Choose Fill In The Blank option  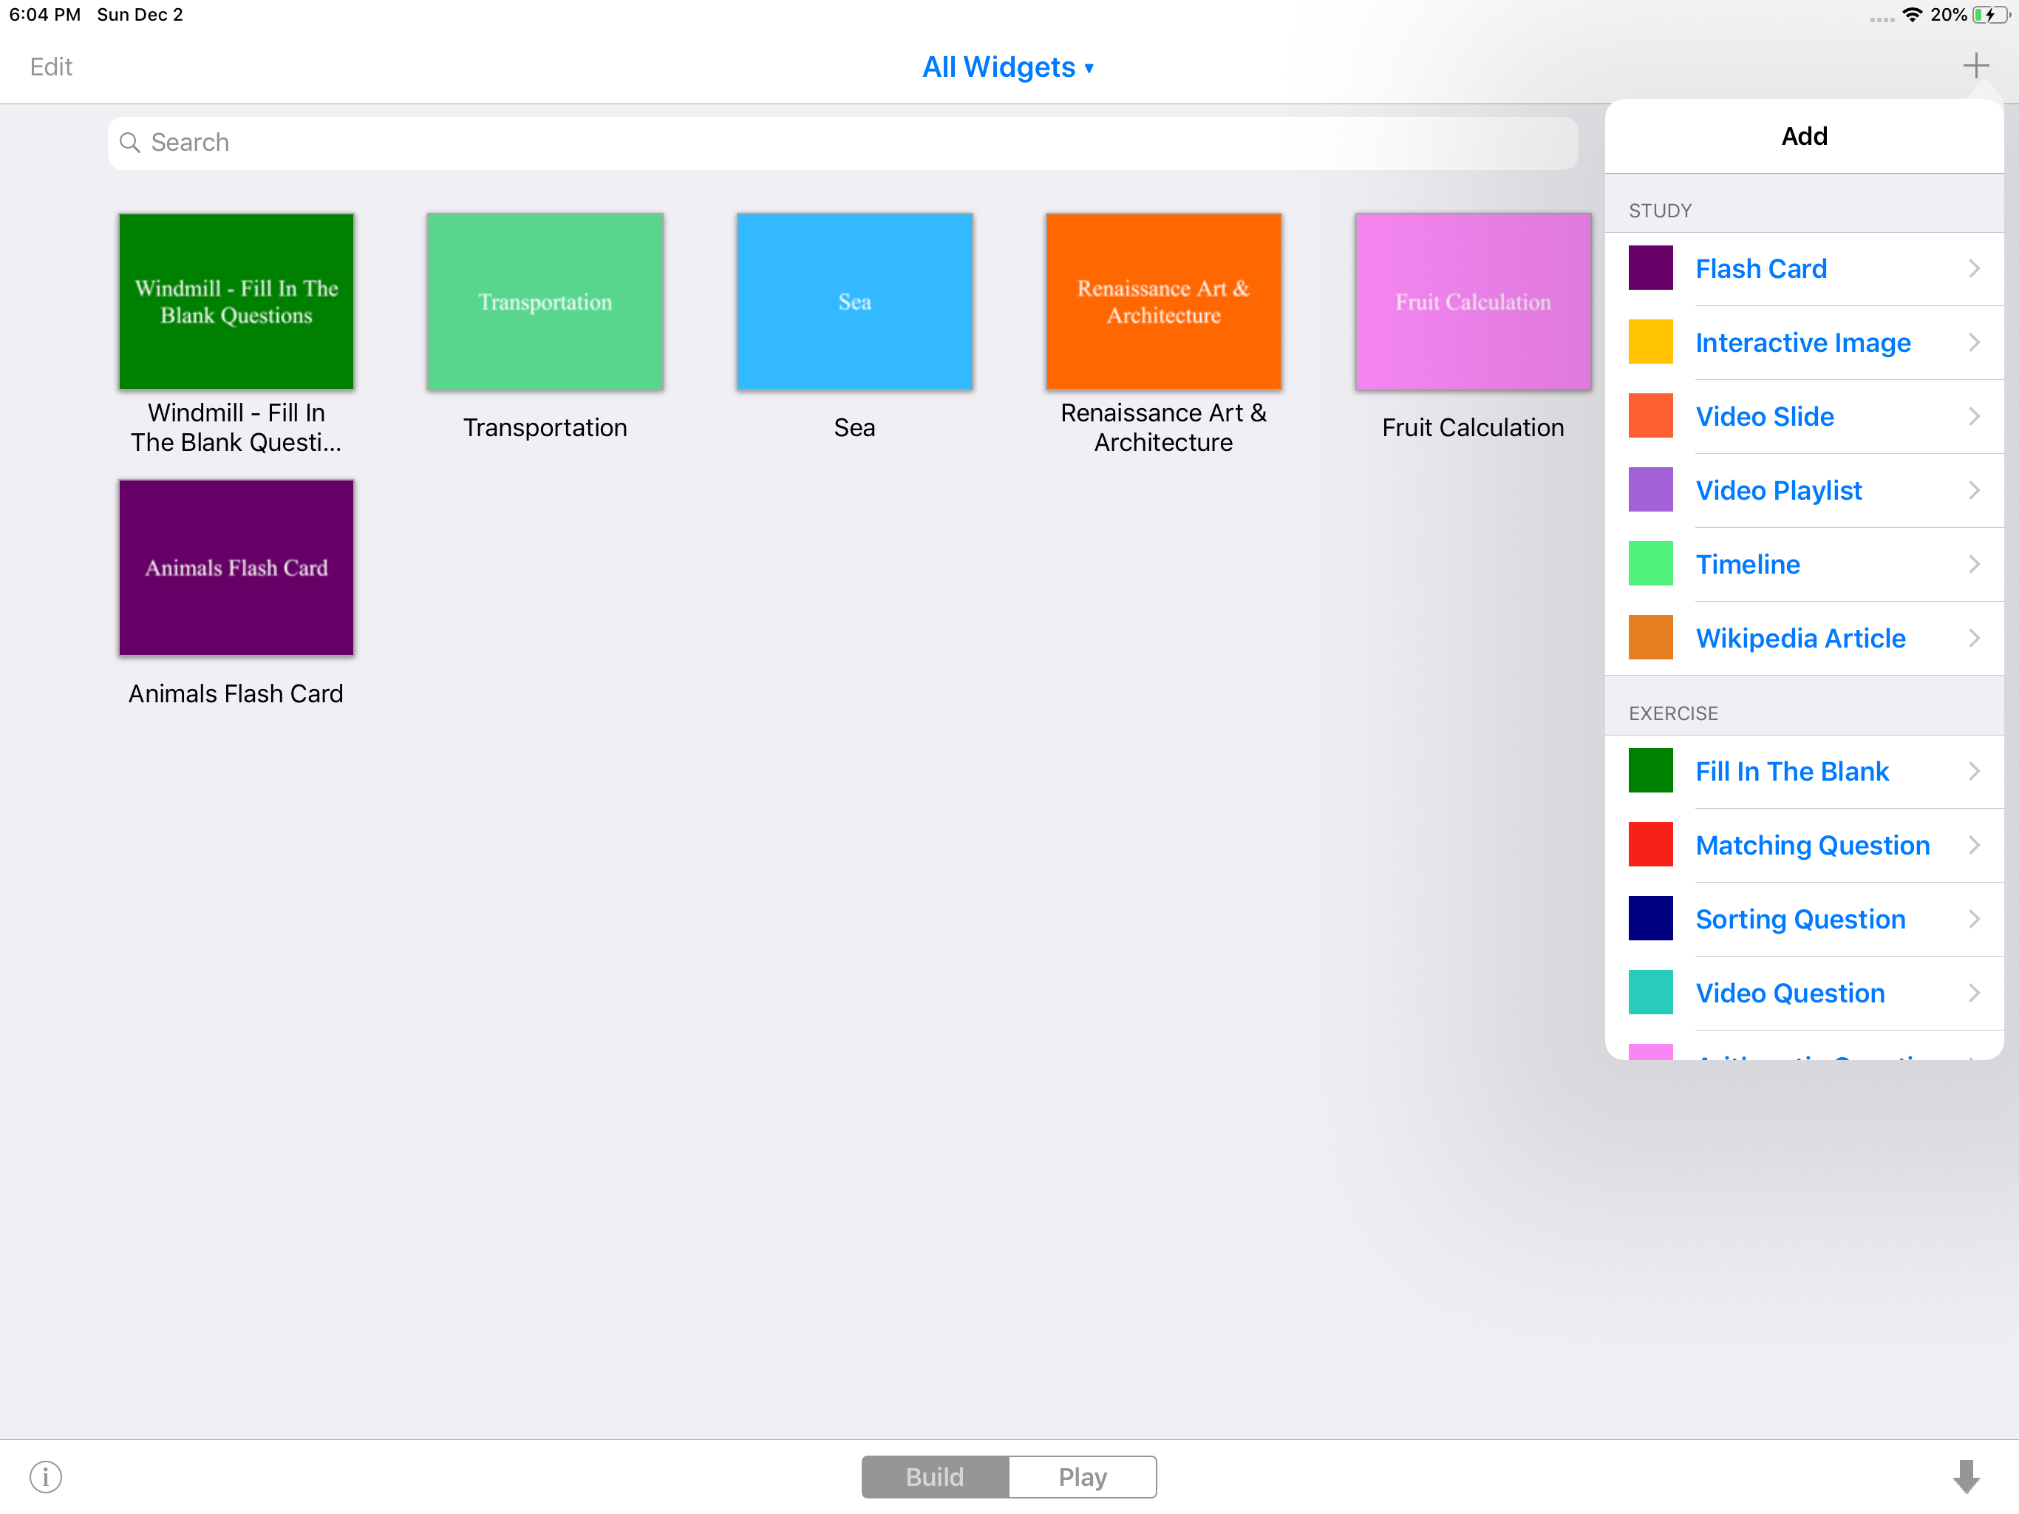click(1791, 772)
